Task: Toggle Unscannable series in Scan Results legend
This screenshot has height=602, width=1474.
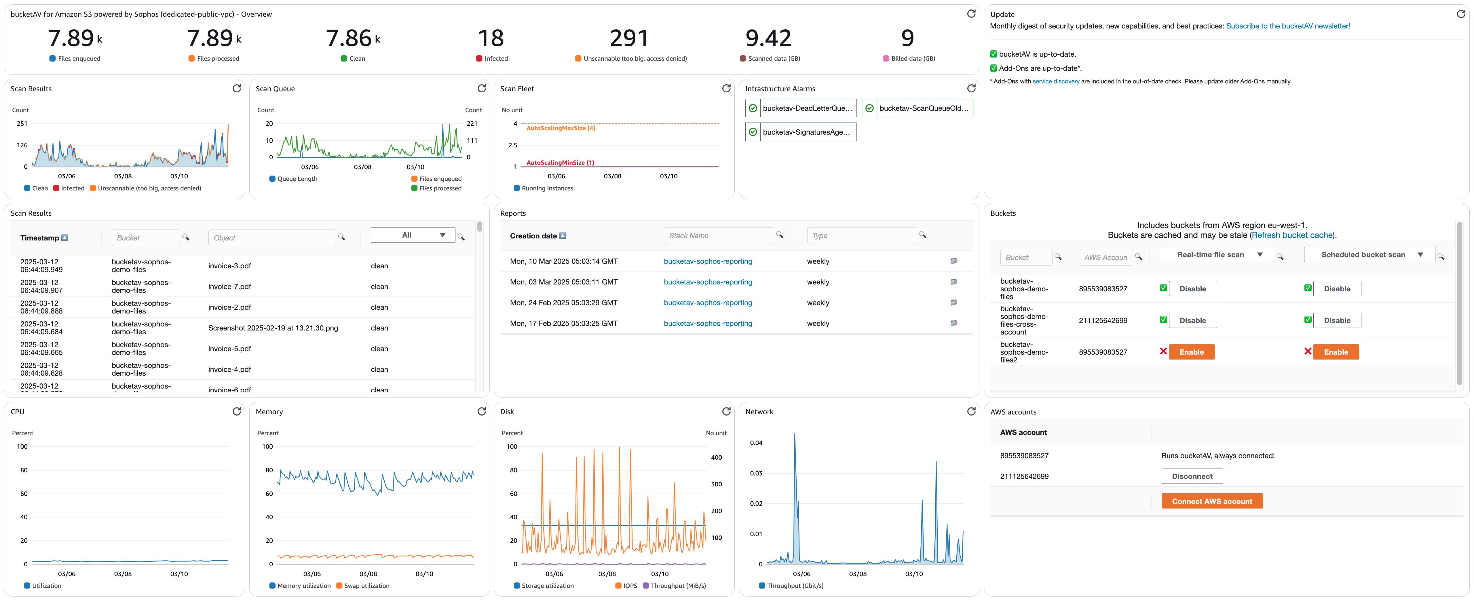Action: [145, 188]
